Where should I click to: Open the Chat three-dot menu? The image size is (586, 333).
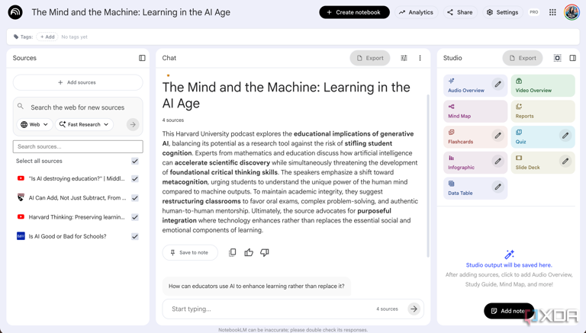(x=420, y=58)
